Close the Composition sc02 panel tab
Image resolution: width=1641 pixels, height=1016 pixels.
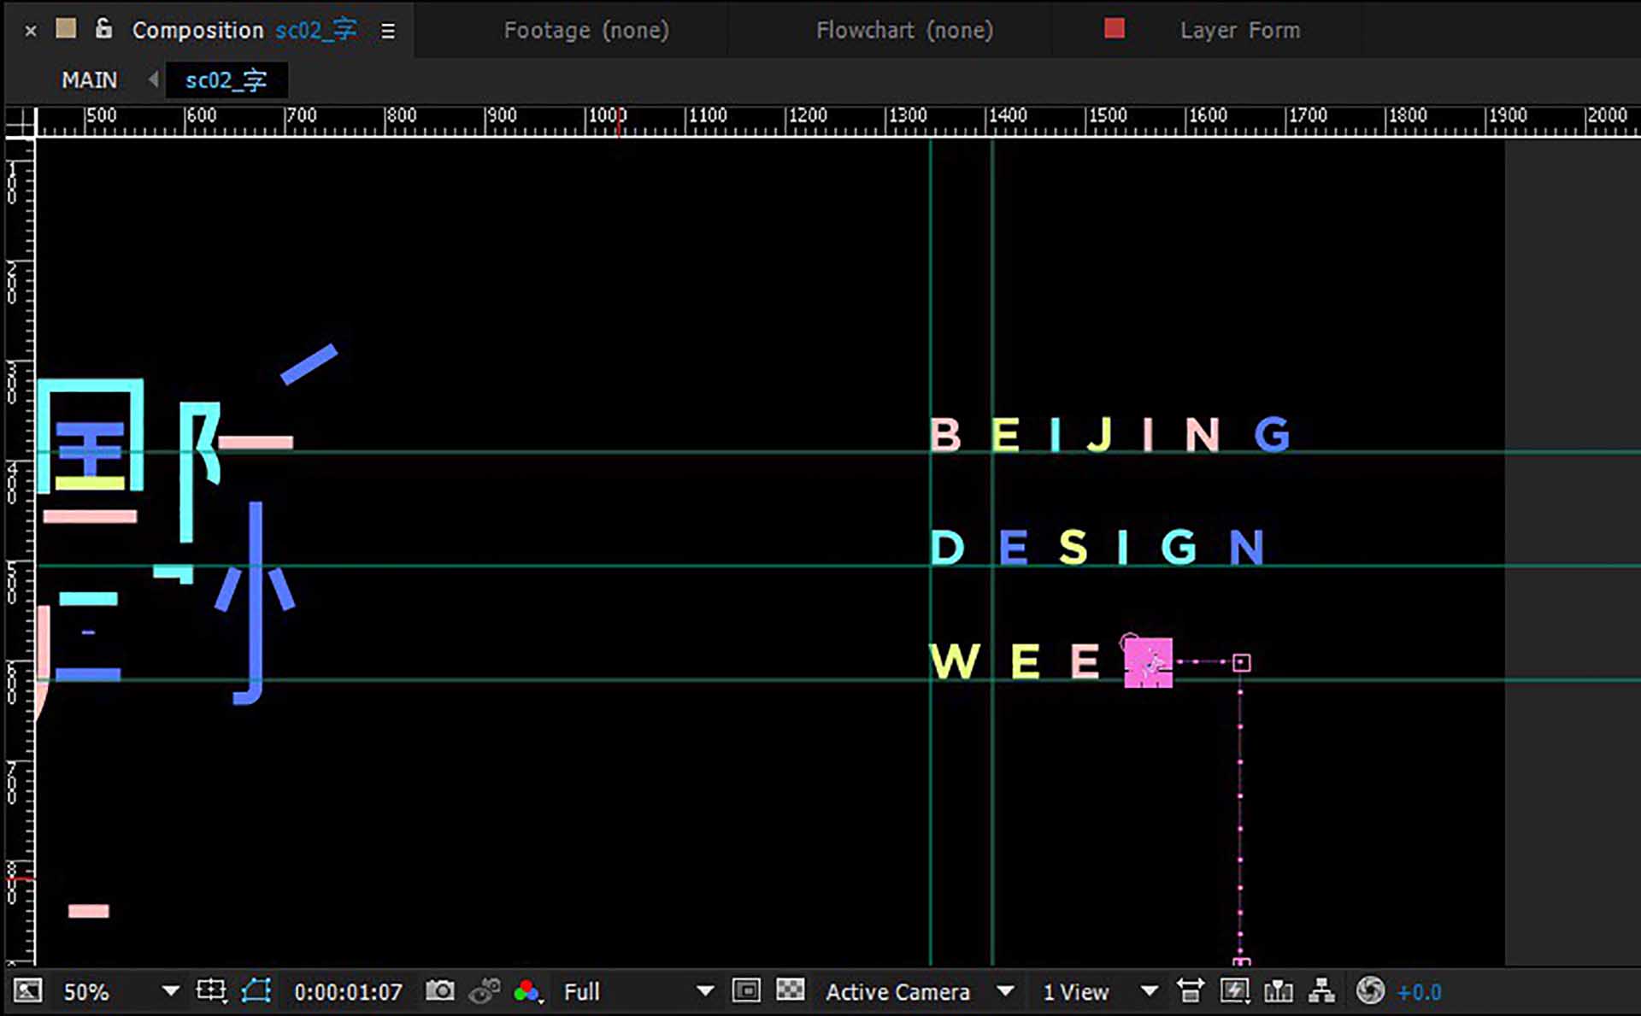[x=31, y=31]
